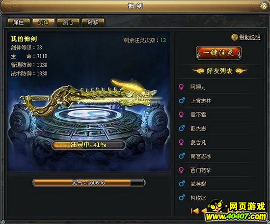Click the female icon beside 西门初珍

tap(181, 170)
